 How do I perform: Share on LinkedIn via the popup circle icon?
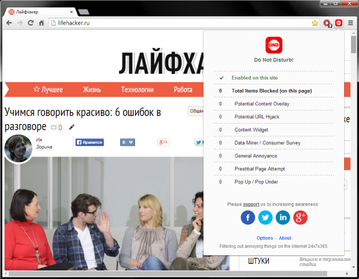tap(283, 218)
